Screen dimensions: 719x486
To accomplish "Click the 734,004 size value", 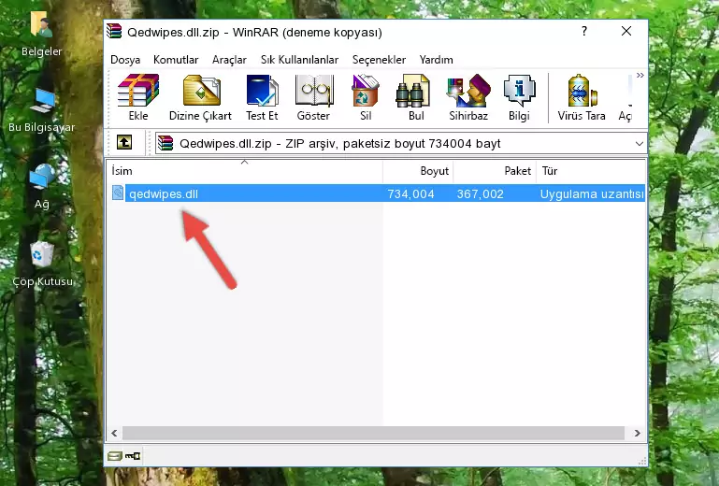I will (410, 194).
